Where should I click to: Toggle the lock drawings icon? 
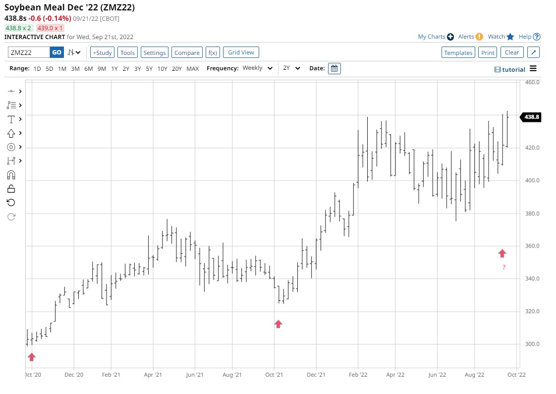coord(11,189)
